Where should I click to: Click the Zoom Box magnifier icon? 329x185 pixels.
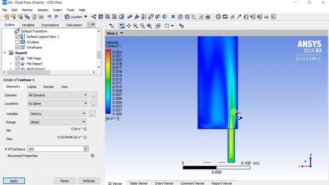click(x=142, y=26)
